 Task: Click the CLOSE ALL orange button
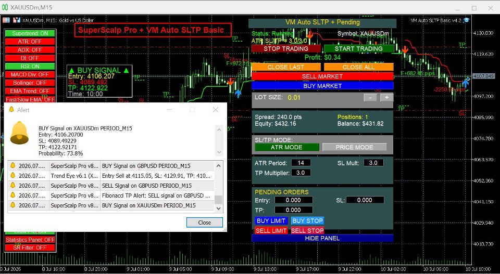click(359, 67)
